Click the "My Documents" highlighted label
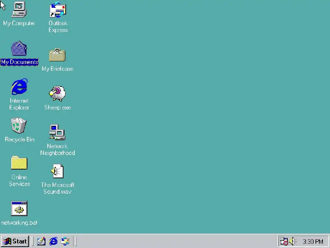The image size is (330, 248). (19, 62)
